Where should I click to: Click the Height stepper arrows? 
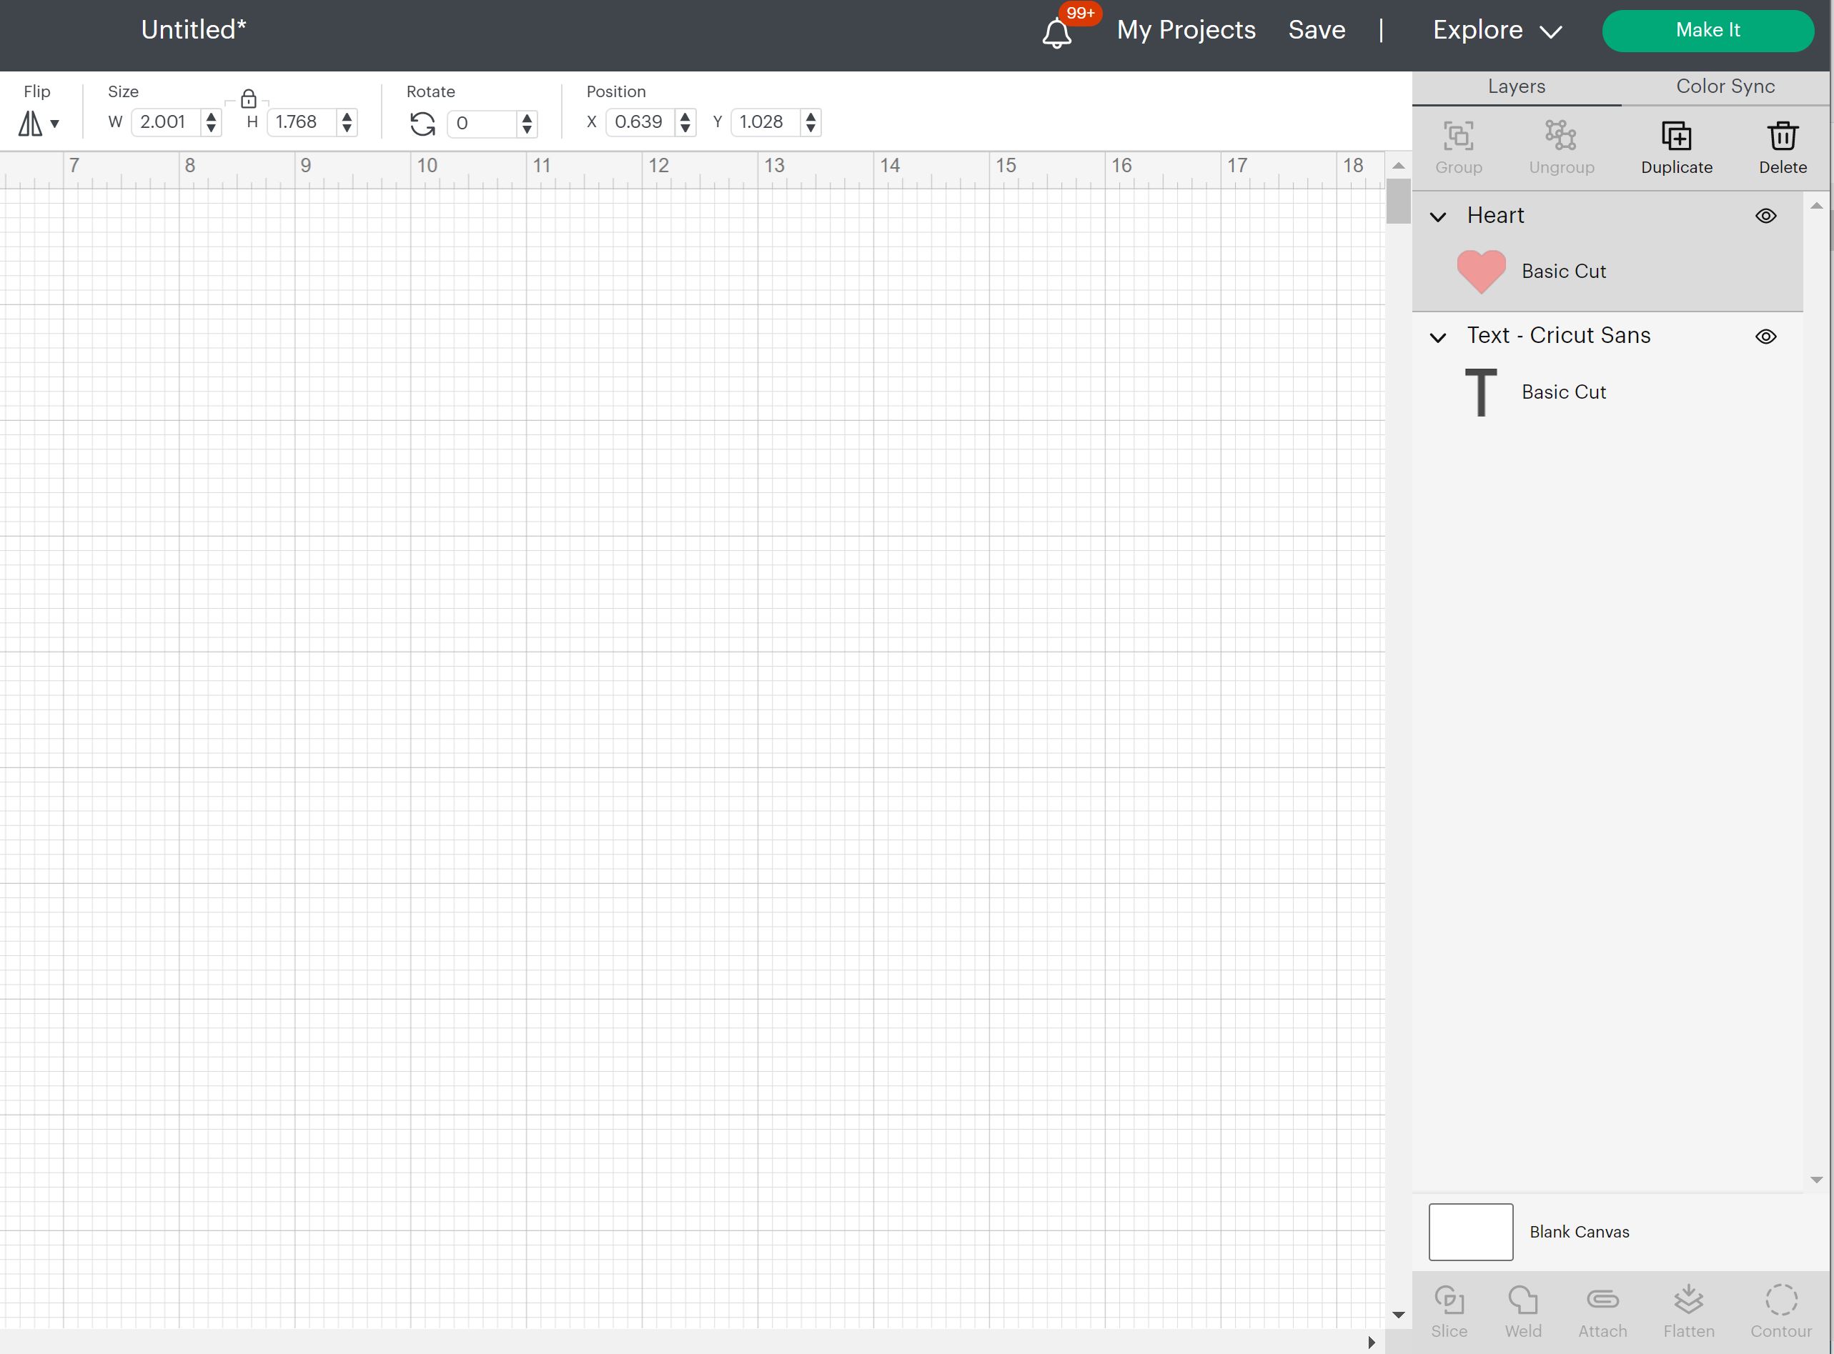coord(347,122)
